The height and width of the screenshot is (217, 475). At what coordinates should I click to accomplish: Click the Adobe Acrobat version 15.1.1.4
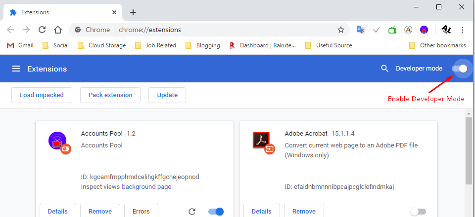[x=343, y=133]
